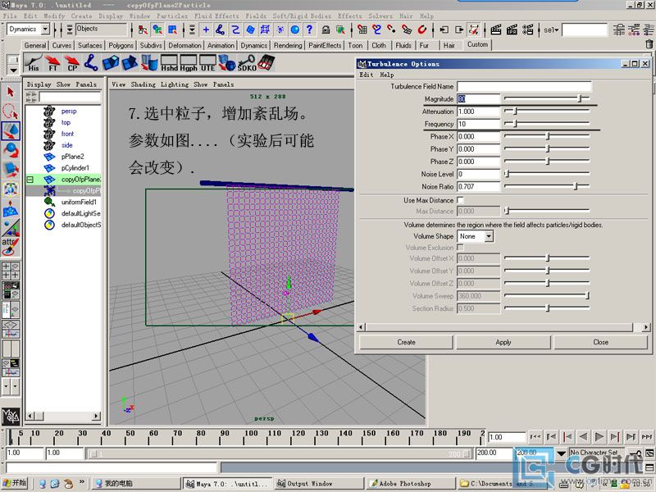This screenshot has width=656, height=492.
Task: Click the Magnitude slider handle
Action: tap(580, 98)
